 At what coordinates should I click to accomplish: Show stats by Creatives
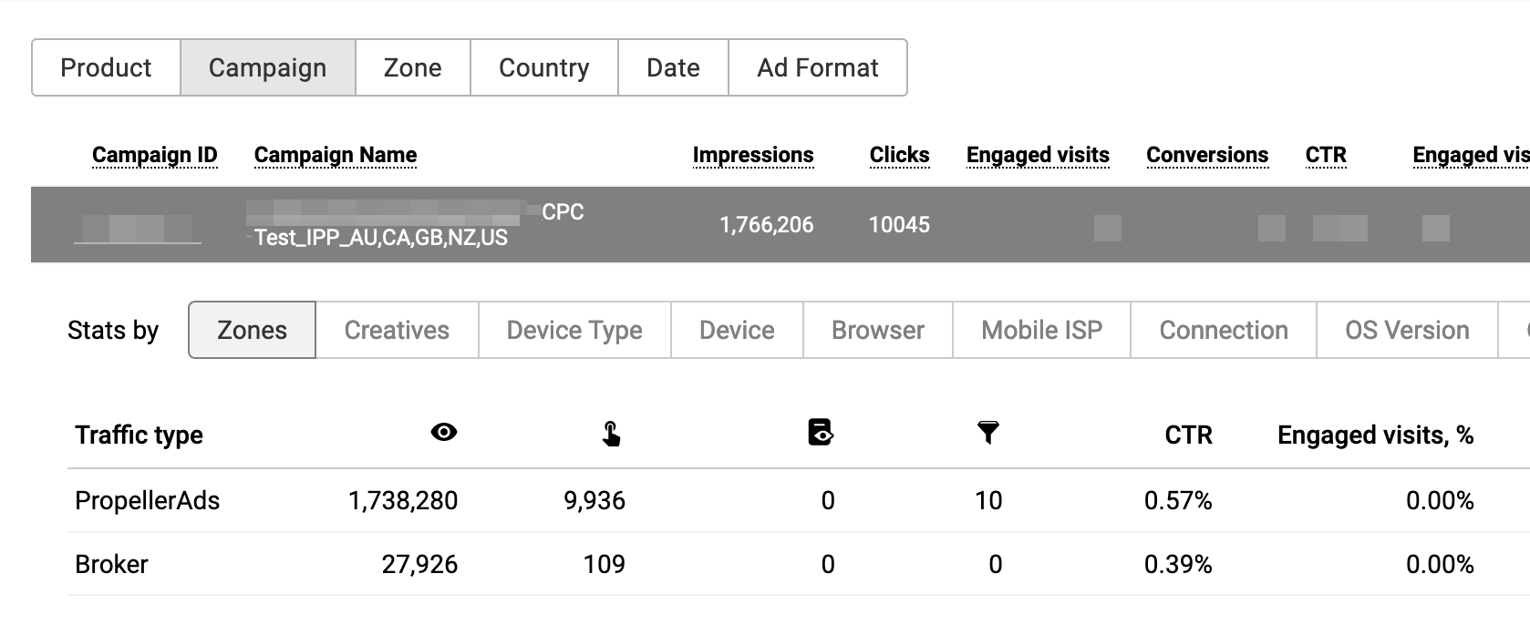397,330
